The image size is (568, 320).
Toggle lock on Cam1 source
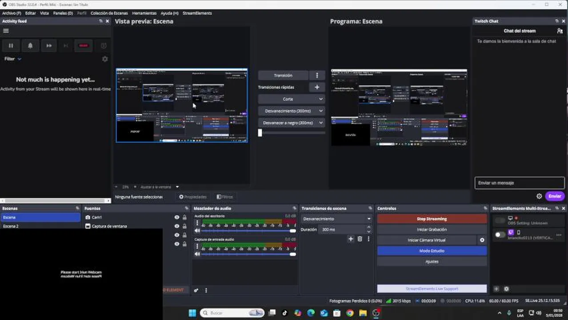pyautogui.click(x=184, y=217)
